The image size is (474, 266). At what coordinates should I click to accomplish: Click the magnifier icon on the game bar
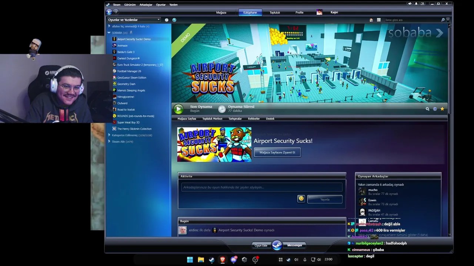pos(427,109)
